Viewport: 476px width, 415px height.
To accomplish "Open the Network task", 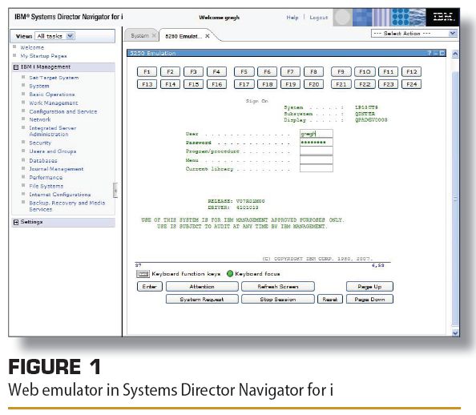I will (x=40, y=119).
